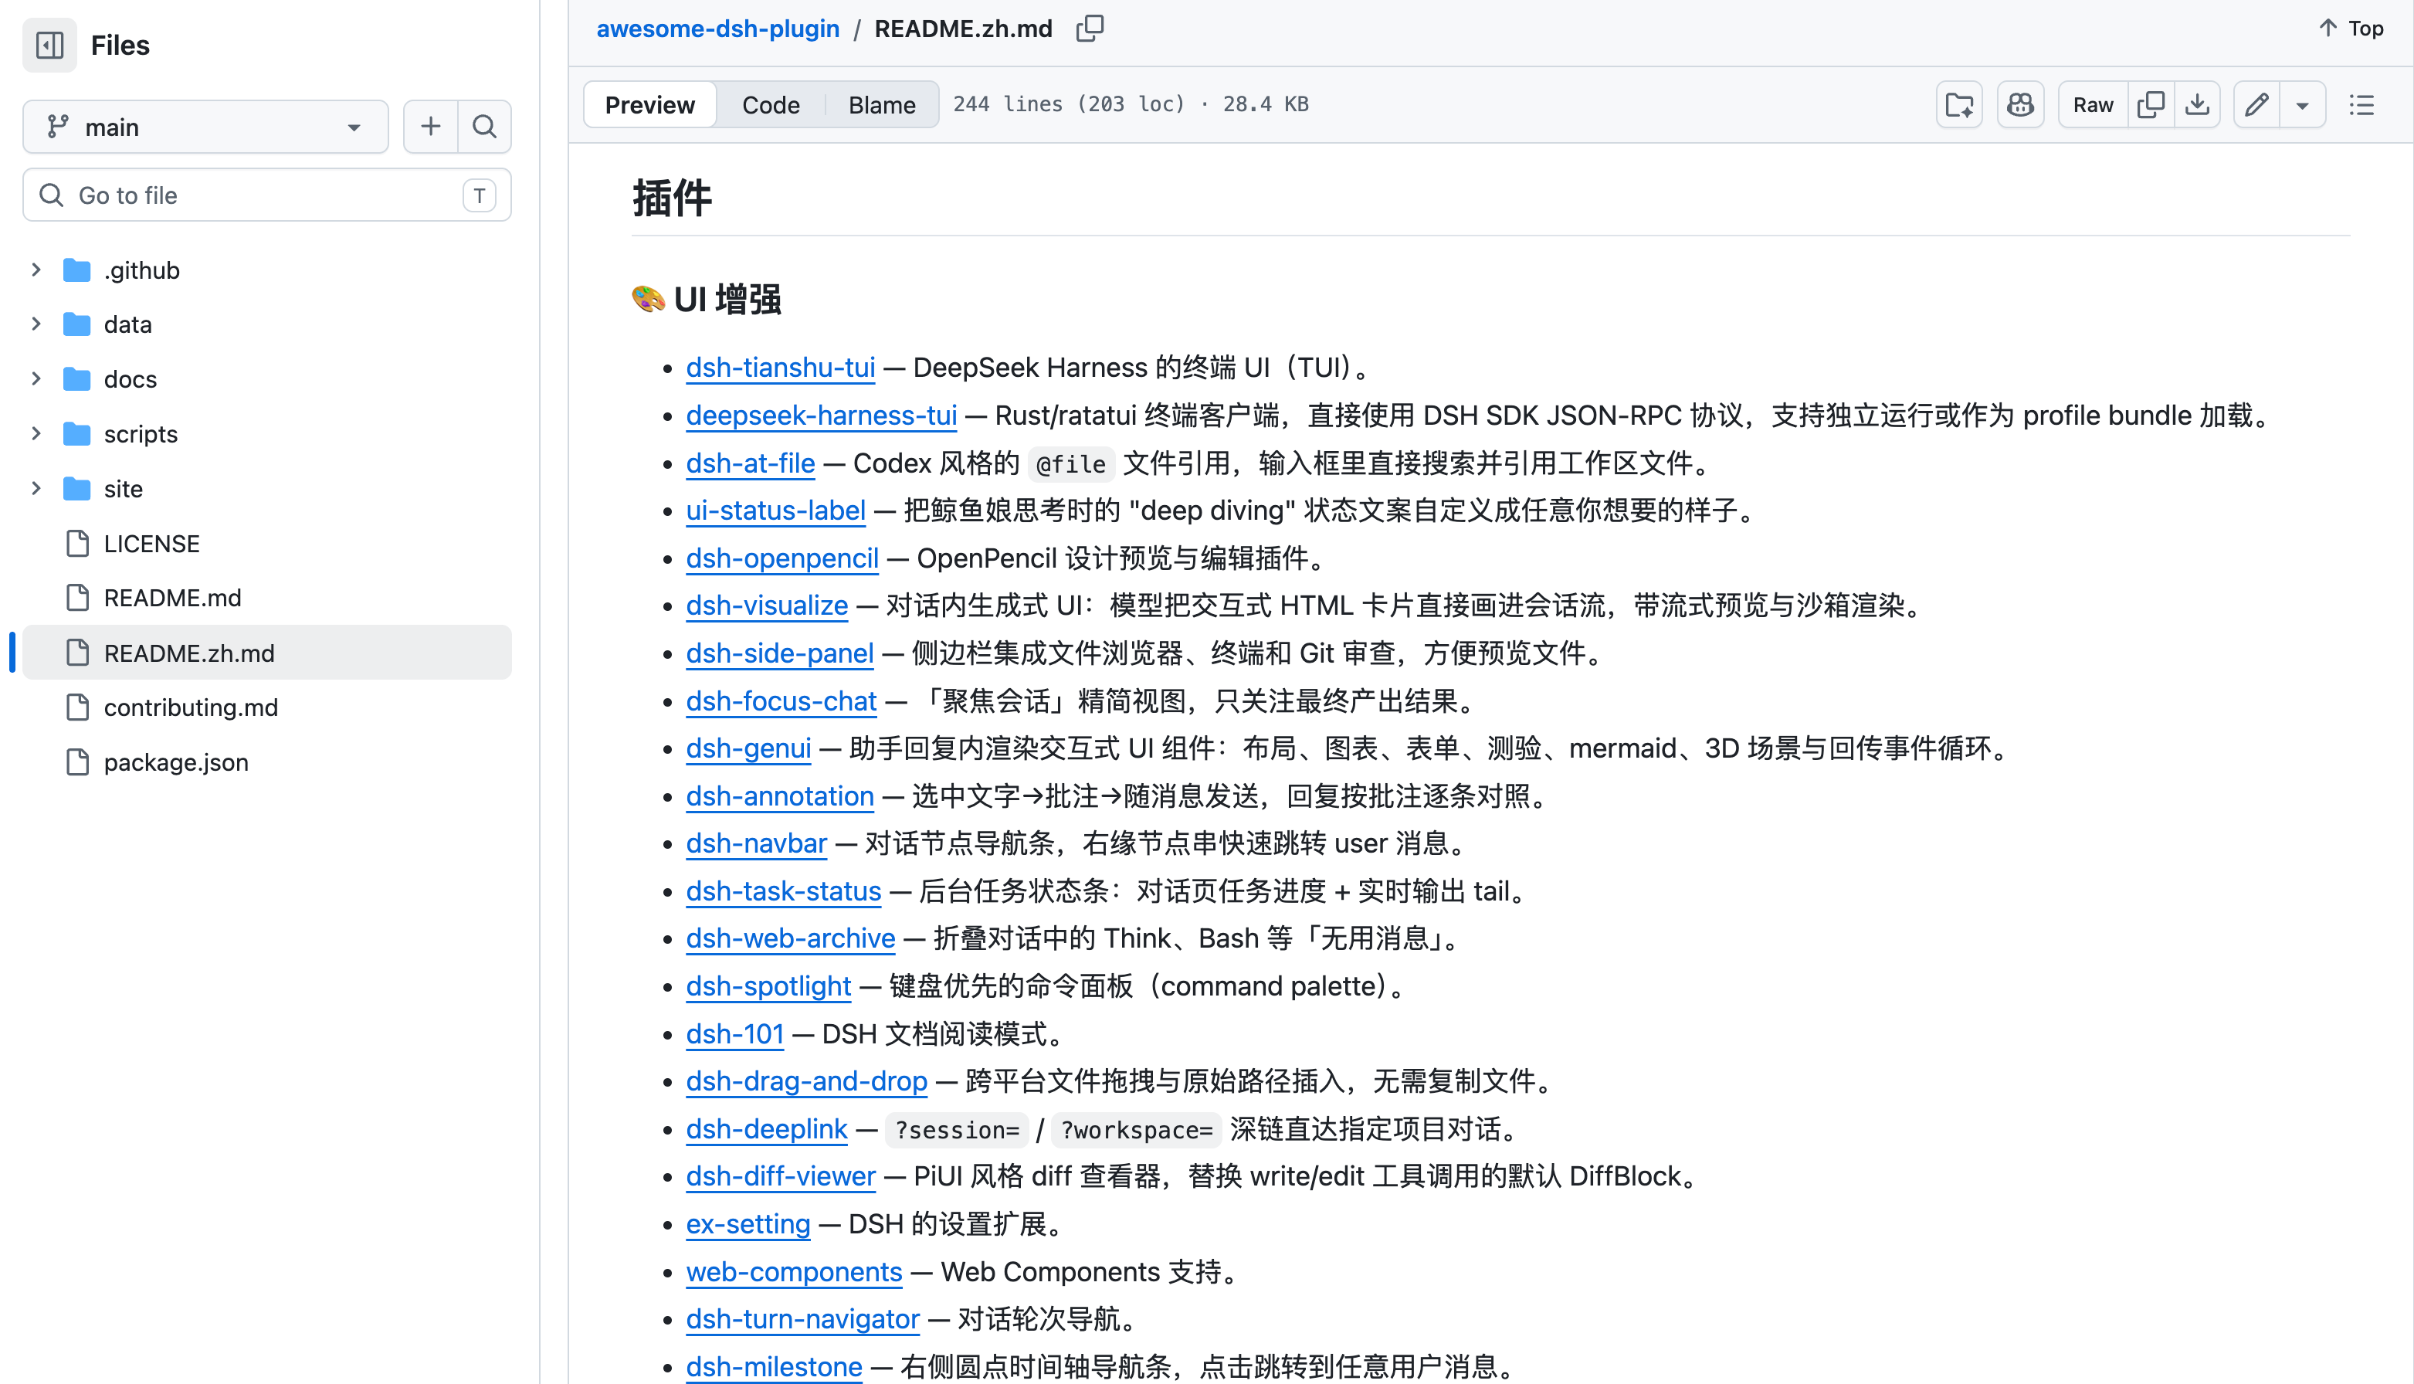Open the dsh-milestone plugin link

tap(775, 1368)
